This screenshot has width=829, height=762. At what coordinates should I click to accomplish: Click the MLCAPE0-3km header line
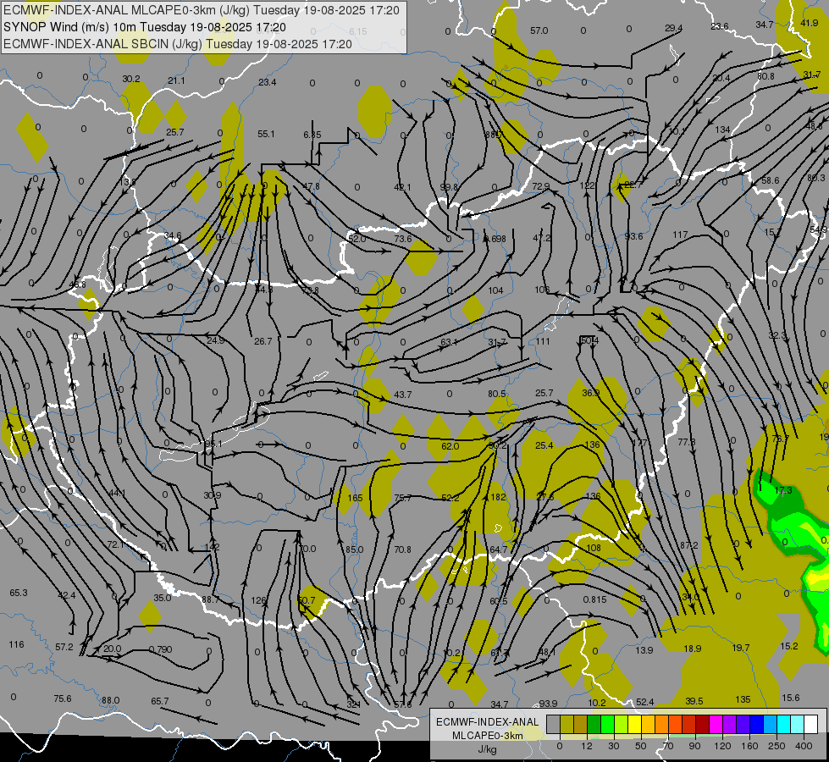coord(202,10)
